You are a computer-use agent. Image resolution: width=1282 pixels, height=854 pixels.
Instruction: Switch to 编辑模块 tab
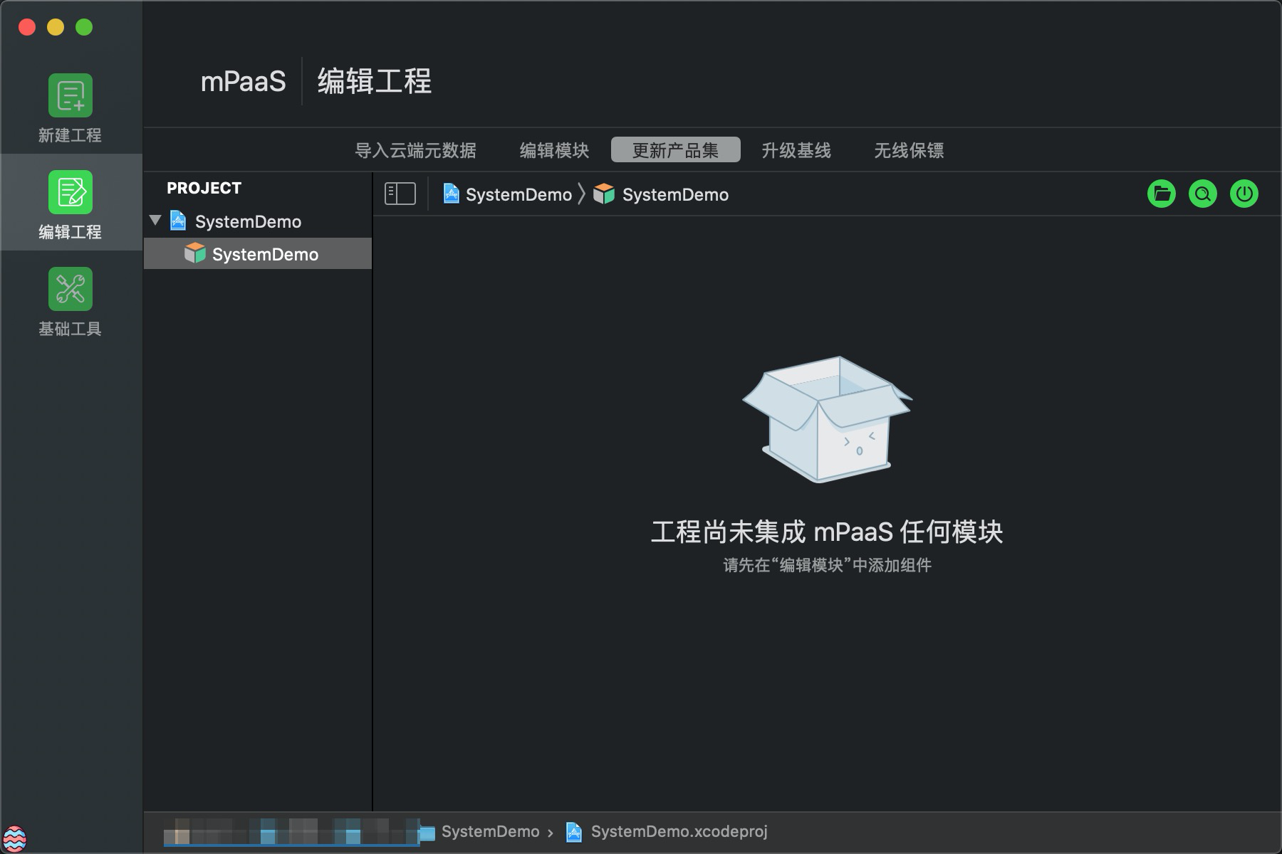point(554,151)
